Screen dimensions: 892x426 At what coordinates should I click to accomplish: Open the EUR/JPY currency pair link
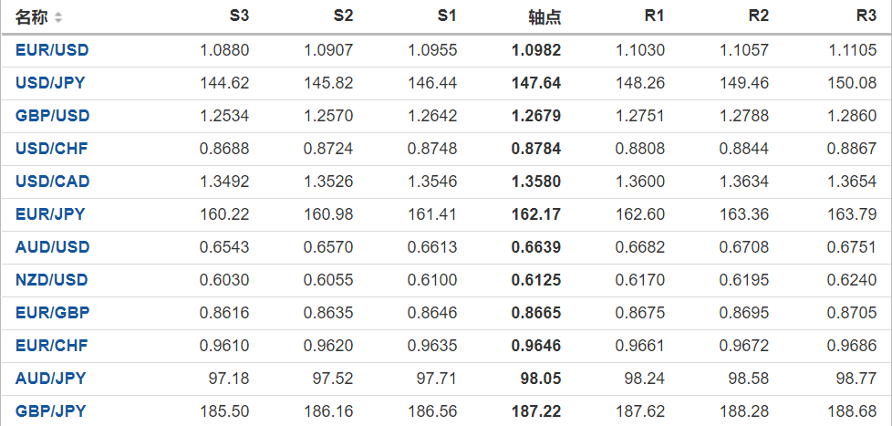point(50,214)
